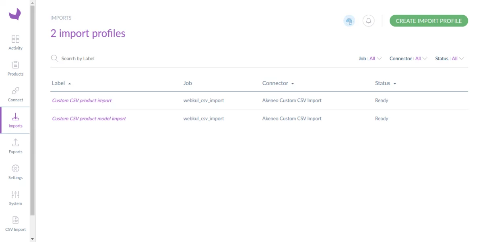The image size is (483, 242).
Task: Open the Job: All filter dropdown
Action: tap(369, 58)
